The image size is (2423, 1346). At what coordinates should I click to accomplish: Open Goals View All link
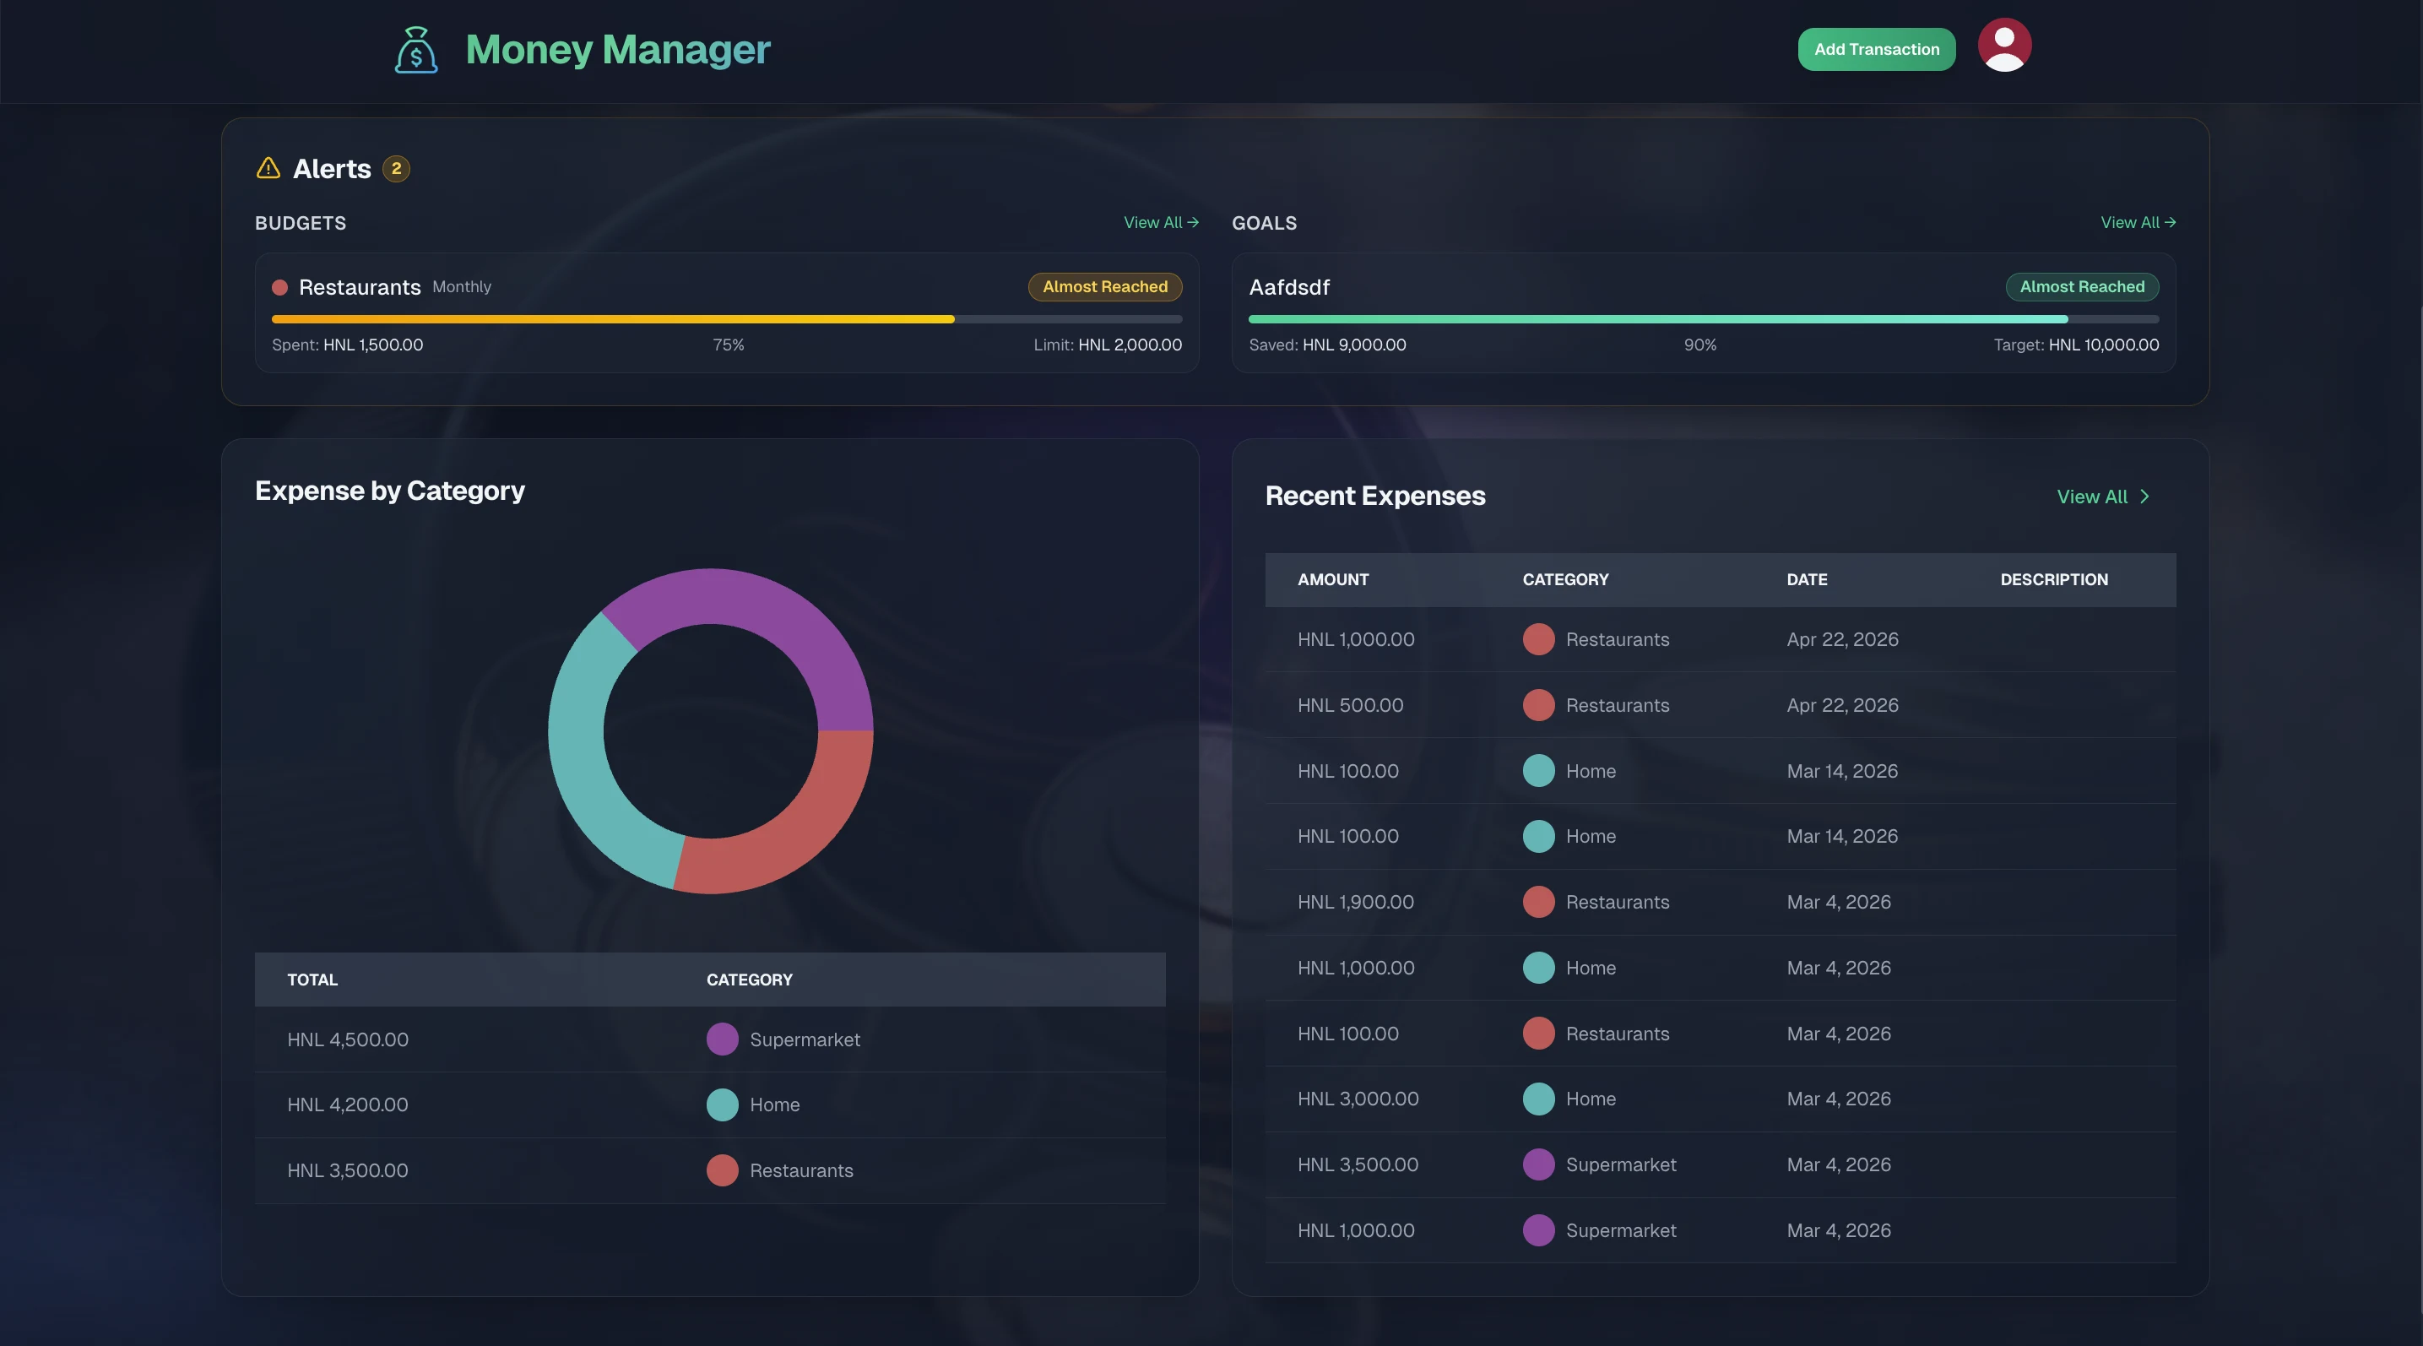tap(2138, 223)
